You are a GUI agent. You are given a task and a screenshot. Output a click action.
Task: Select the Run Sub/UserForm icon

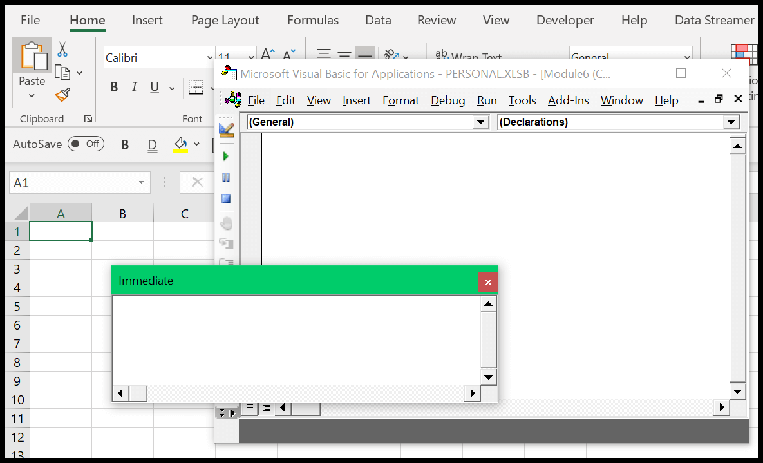(226, 155)
